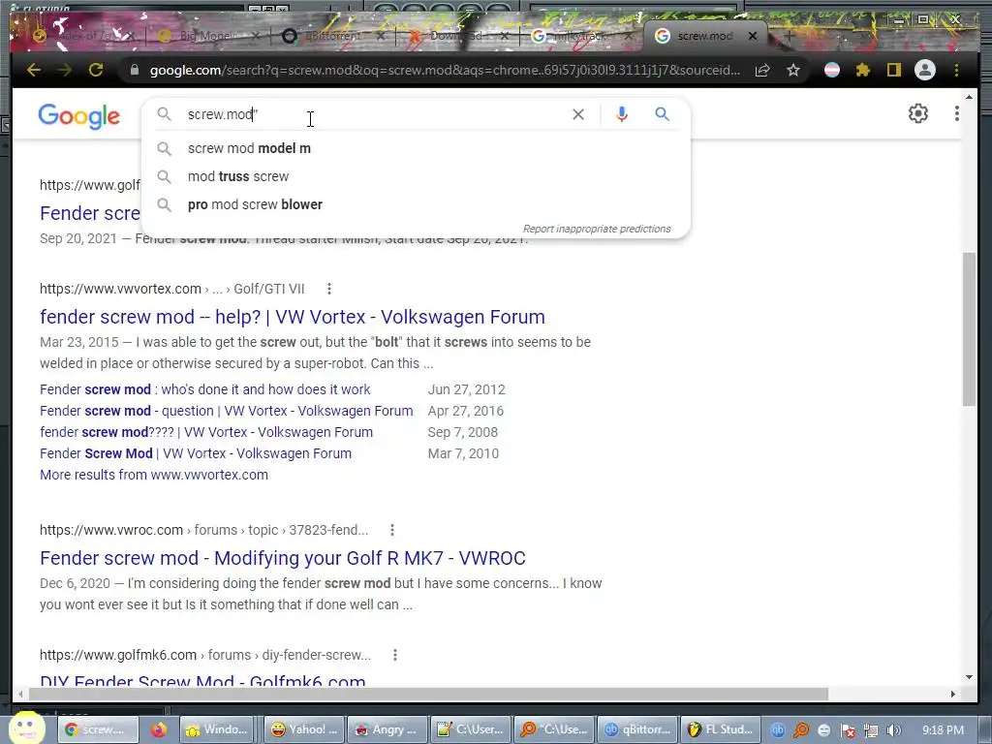Open 'Fender Screw Mod | VW Vortex' link
Image resolution: width=992 pixels, height=744 pixels.
tap(196, 453)
